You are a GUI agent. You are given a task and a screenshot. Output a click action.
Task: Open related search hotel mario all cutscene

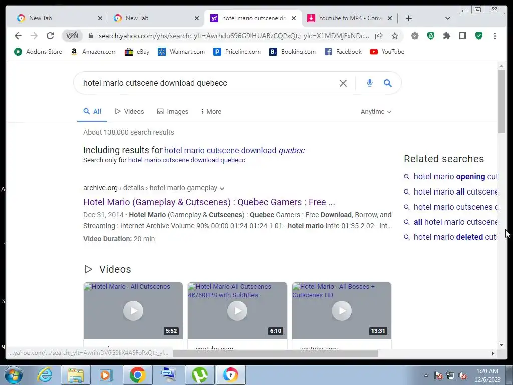pyautogui.click(x=455, y=192)
